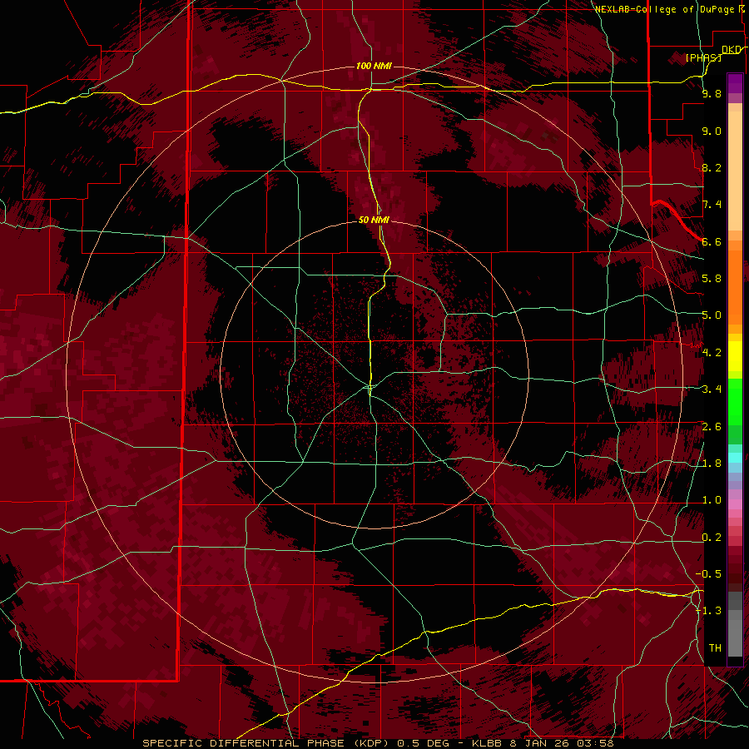The image size is (749, 749).
Task: Click the [PHAS] label above the color scale
Action: 703,57
